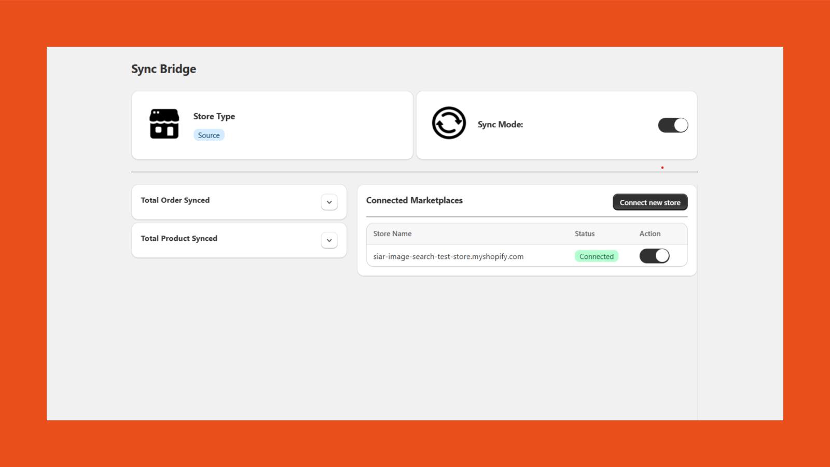Turn off the Sync Mode switch
This screenshot has height=467, width=830.
[673, 125]
